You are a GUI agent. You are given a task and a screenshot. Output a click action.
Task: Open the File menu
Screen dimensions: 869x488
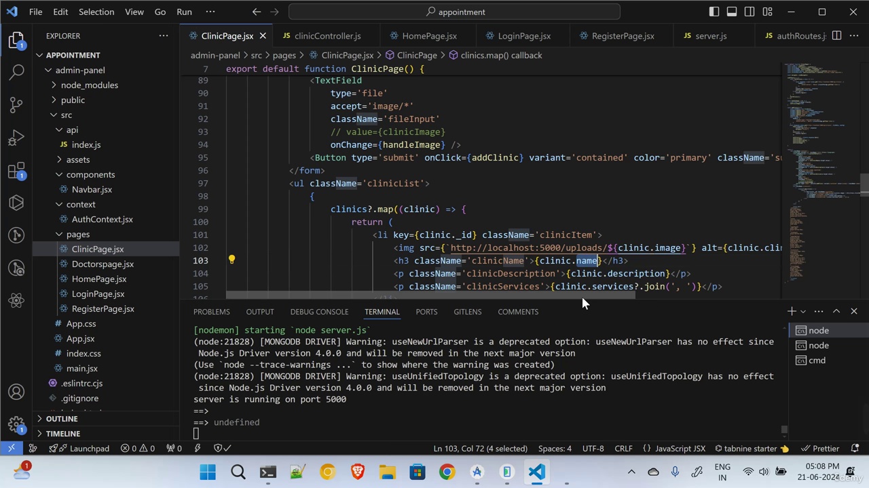point(35,12)
